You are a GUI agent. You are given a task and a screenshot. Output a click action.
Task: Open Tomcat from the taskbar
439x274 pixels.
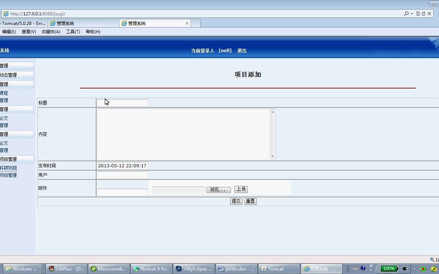[x=278, y=269]
